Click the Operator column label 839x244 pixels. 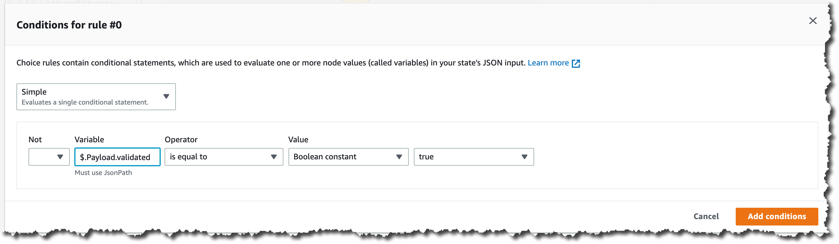(x=181, y=139)
